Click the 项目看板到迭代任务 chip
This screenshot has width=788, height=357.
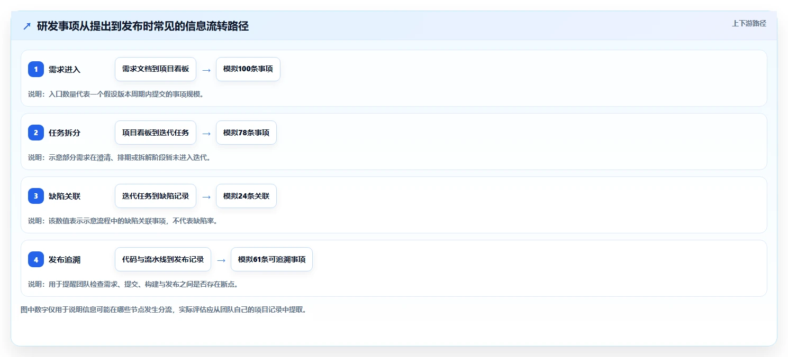pyautogui.click(x=156, y=133)
